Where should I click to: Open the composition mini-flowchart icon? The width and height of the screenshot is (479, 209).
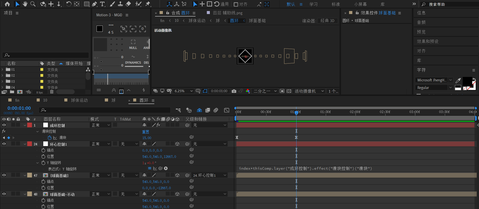tap(178, 110)
